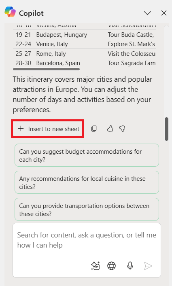Click the plus icon beside Insert
172x286 pixels.
click(x=21, y=129)
